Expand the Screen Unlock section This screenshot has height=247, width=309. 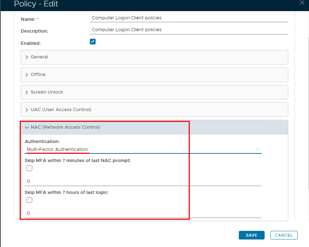(47, 92)
